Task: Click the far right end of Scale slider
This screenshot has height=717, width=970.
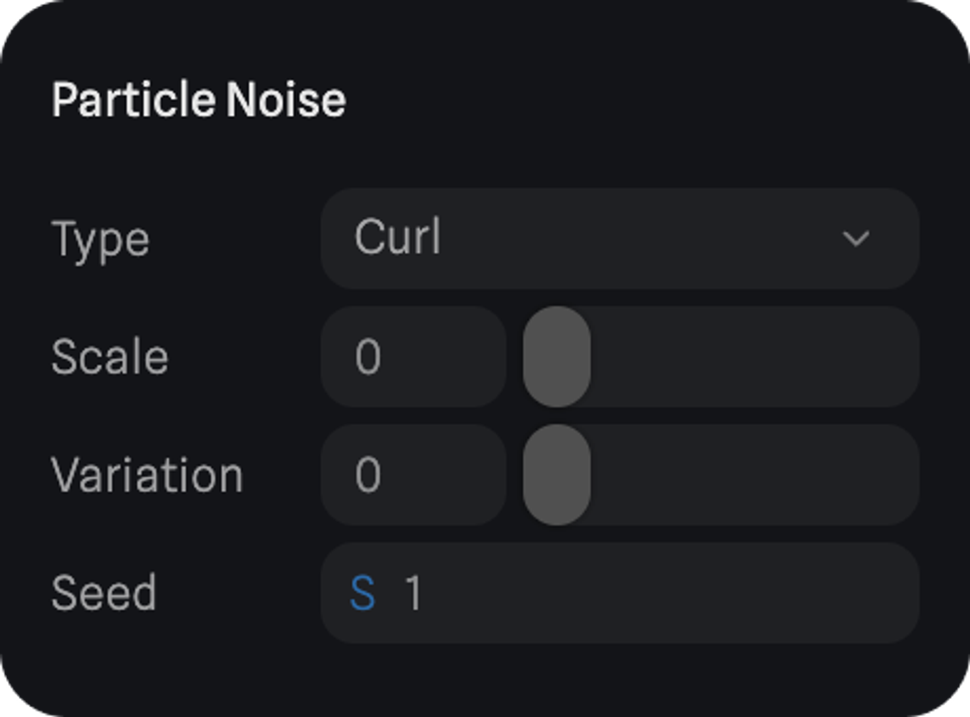Action: pos(906,357)
